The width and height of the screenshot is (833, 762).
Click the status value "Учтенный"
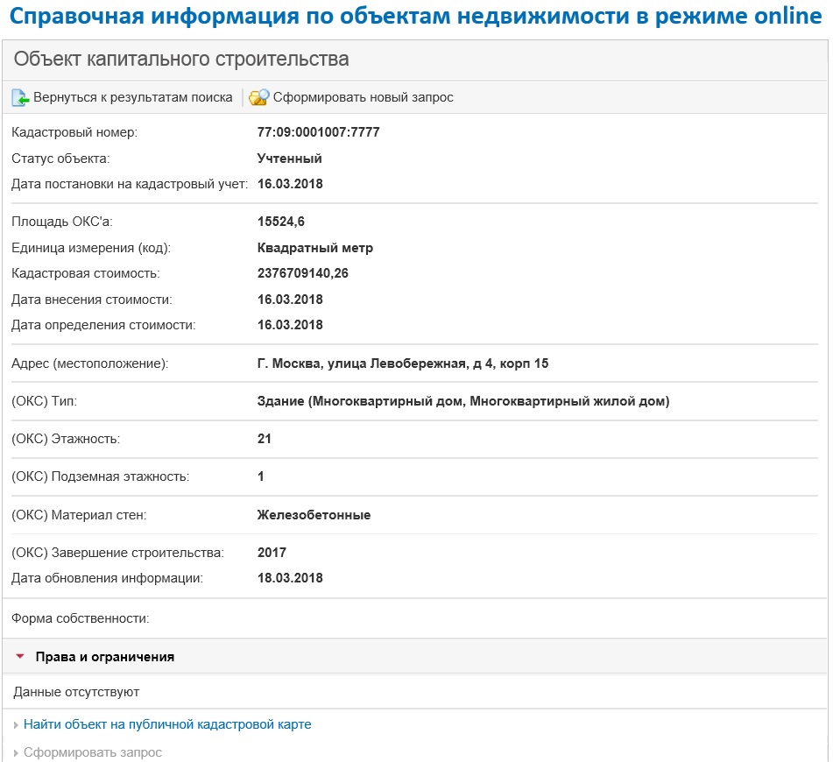coord(289,159)
